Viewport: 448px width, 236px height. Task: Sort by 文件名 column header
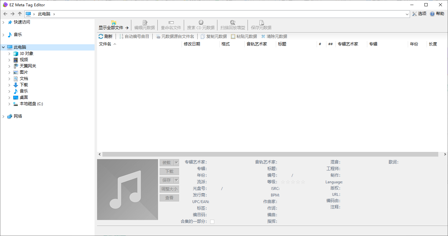(x=139, y=44)
